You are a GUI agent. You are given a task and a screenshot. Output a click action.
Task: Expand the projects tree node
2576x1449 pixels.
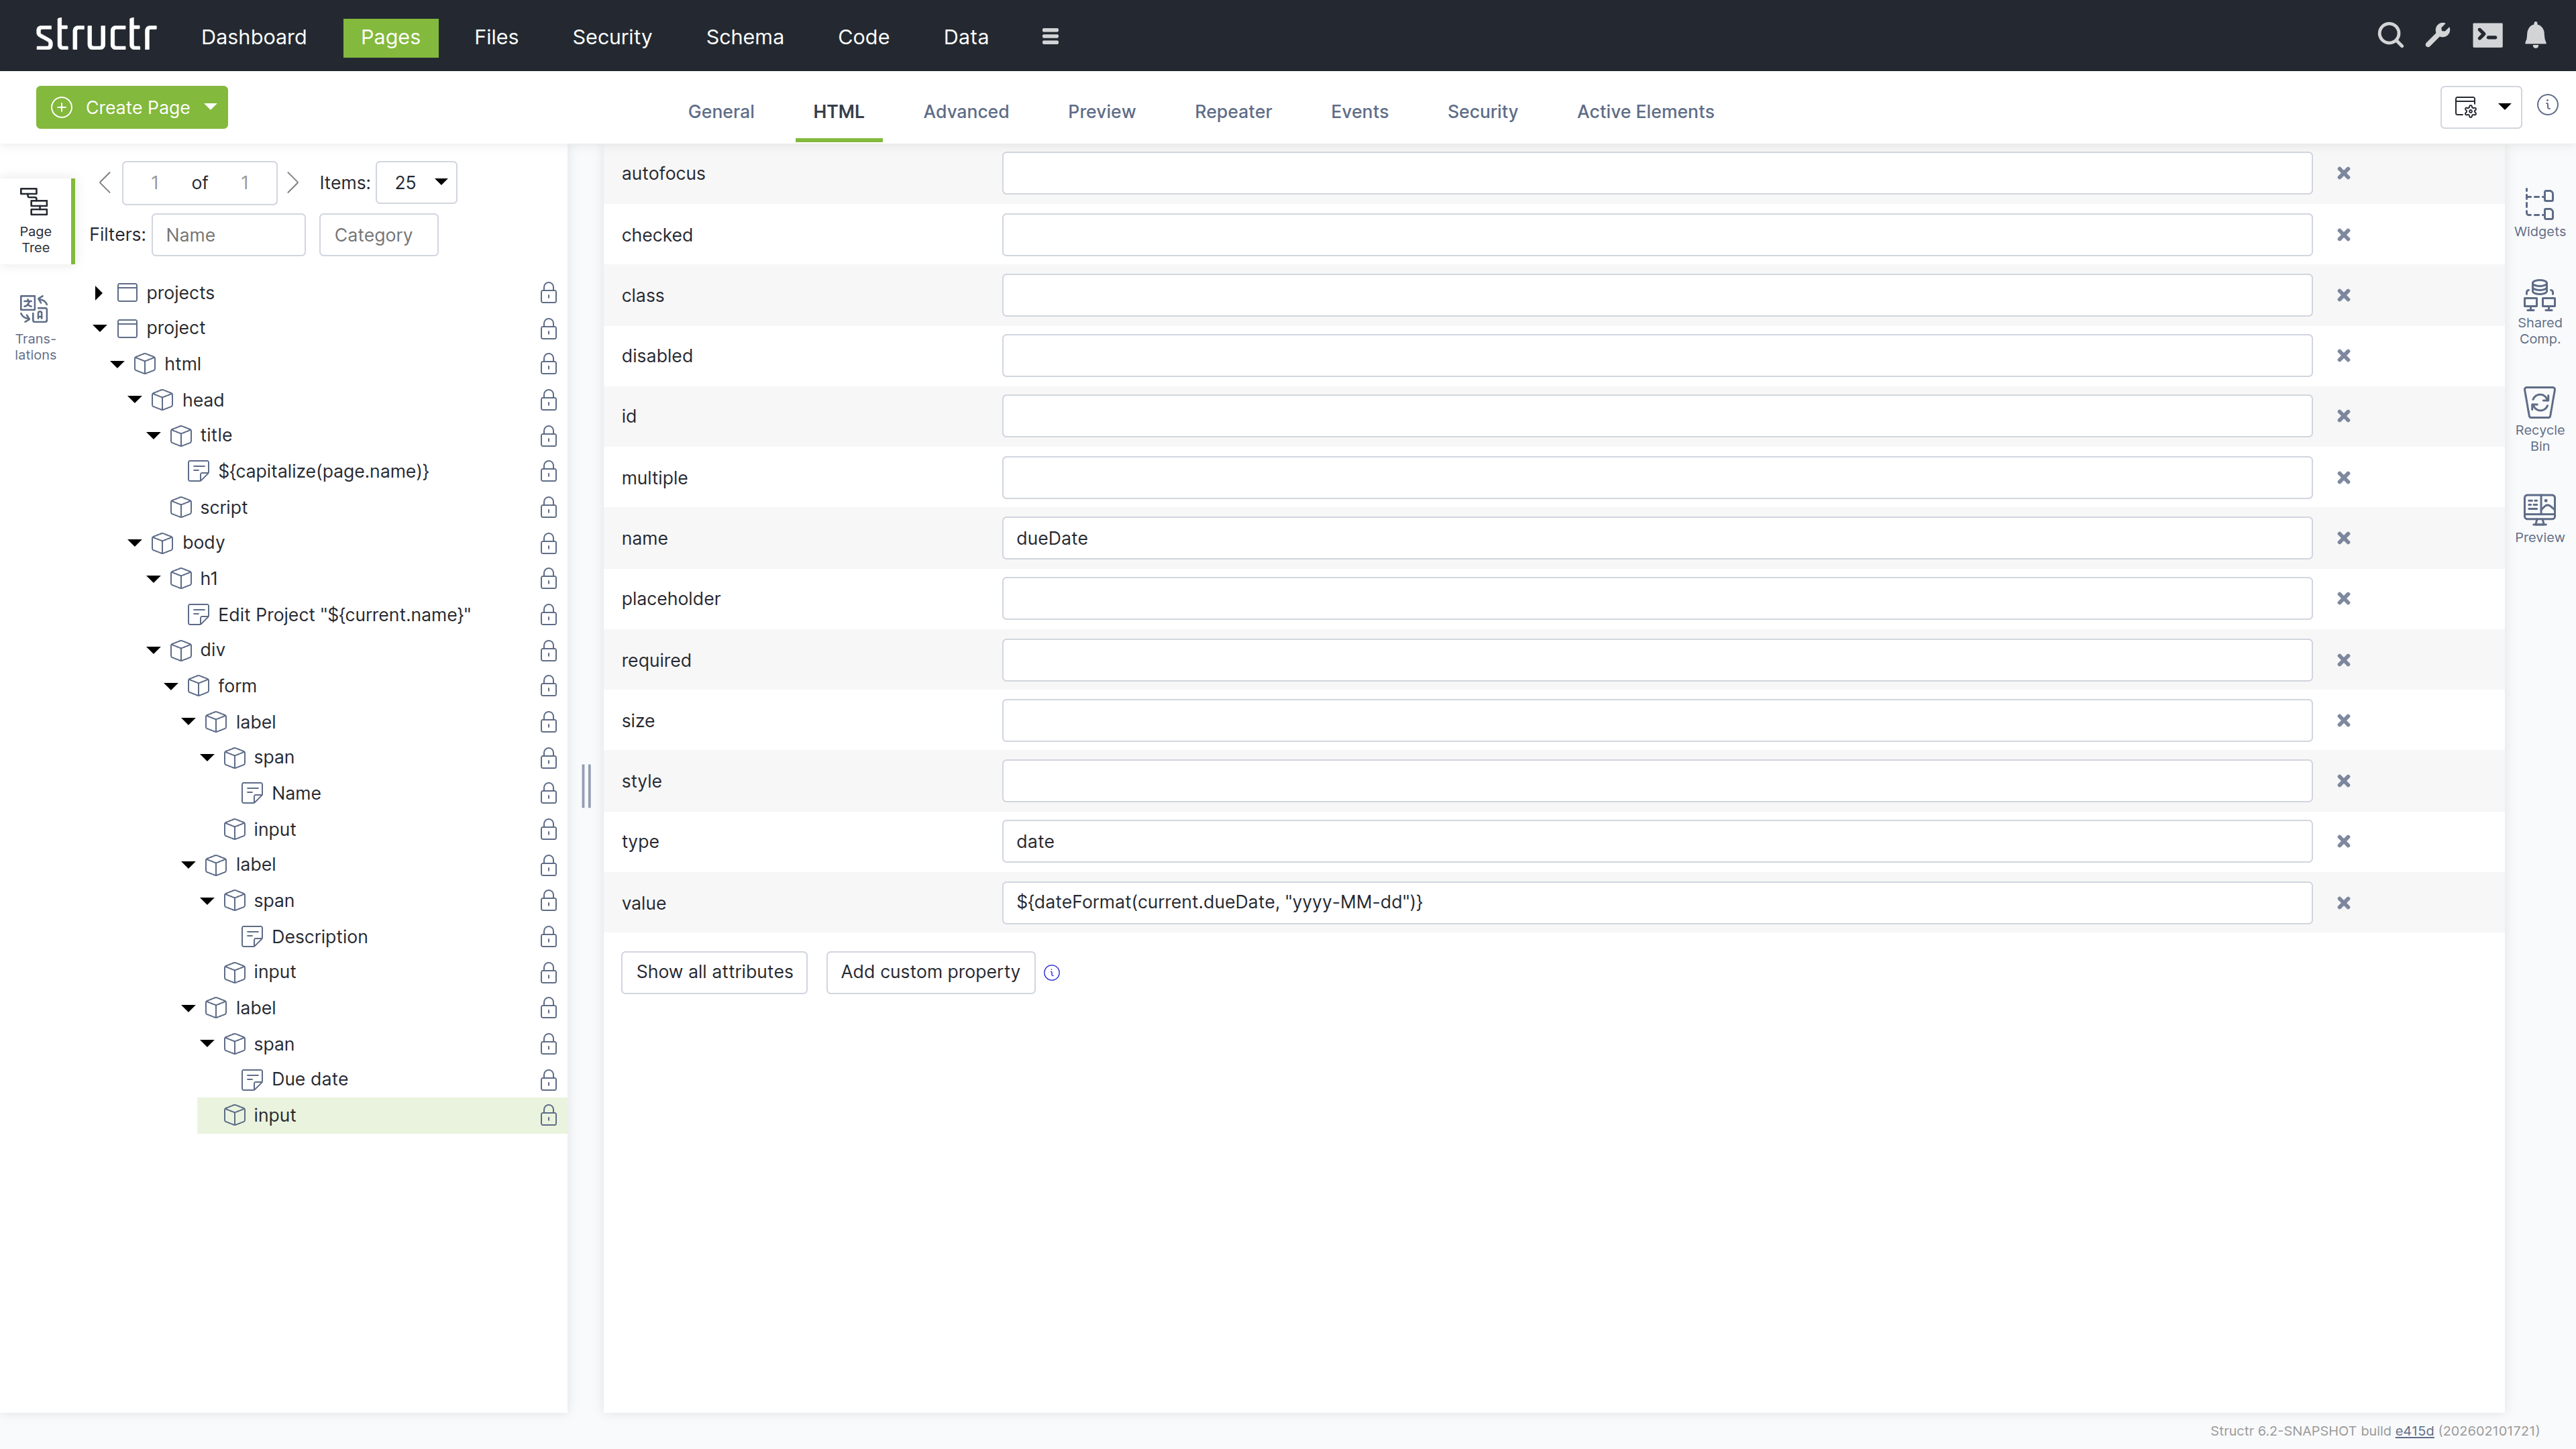(99, 292)
